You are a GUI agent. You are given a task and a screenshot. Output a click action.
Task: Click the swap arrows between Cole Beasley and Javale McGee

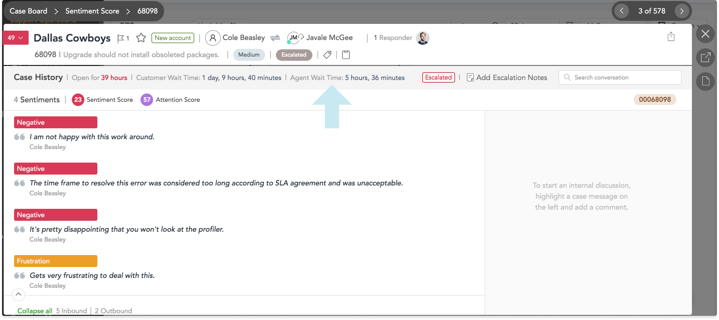[x=275, y=38]
